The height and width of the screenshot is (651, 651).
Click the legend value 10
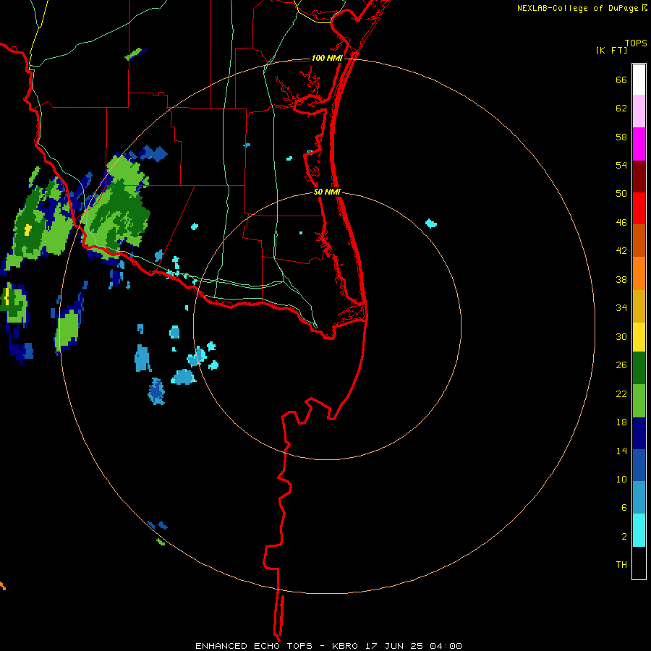621,479
